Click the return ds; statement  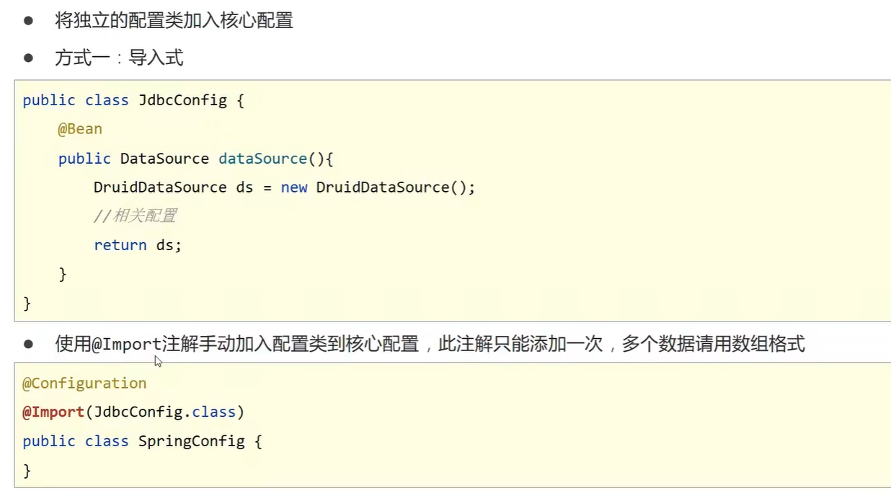click(138, 245)
